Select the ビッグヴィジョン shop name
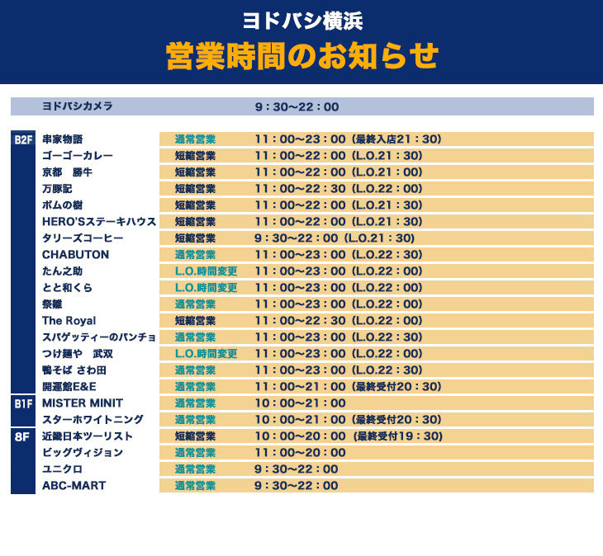603x556 pixels. pos(83,453)
